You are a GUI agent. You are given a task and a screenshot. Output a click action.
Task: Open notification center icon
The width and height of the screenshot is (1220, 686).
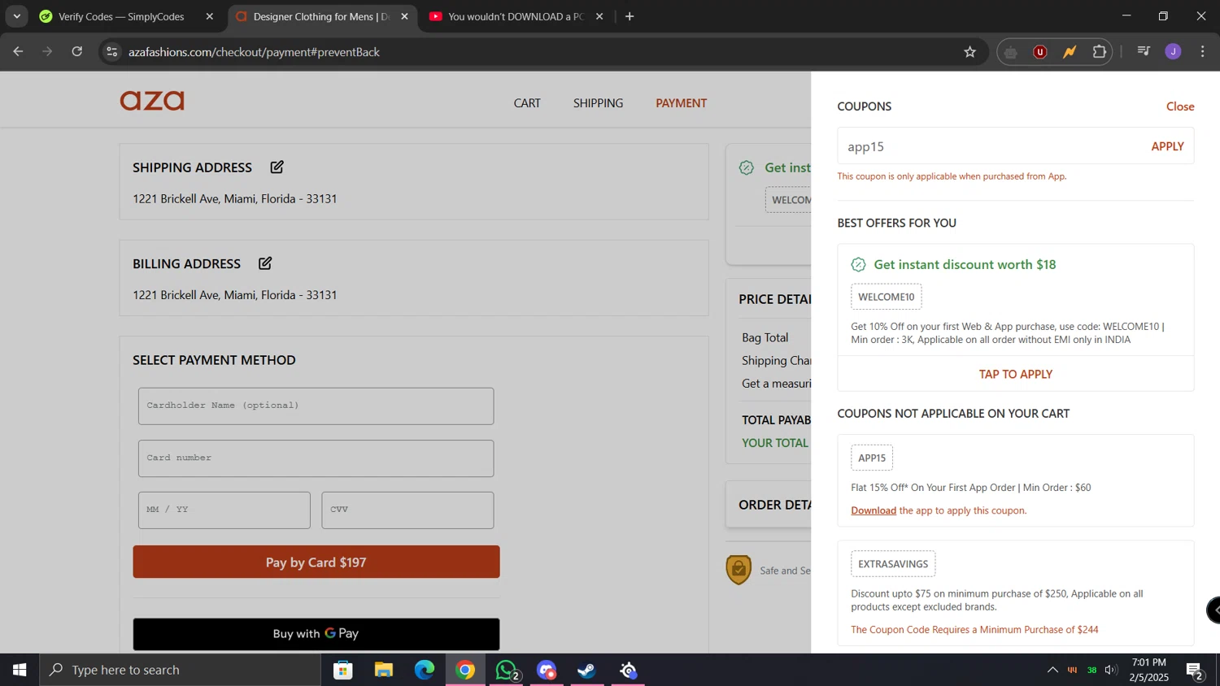1195,670
